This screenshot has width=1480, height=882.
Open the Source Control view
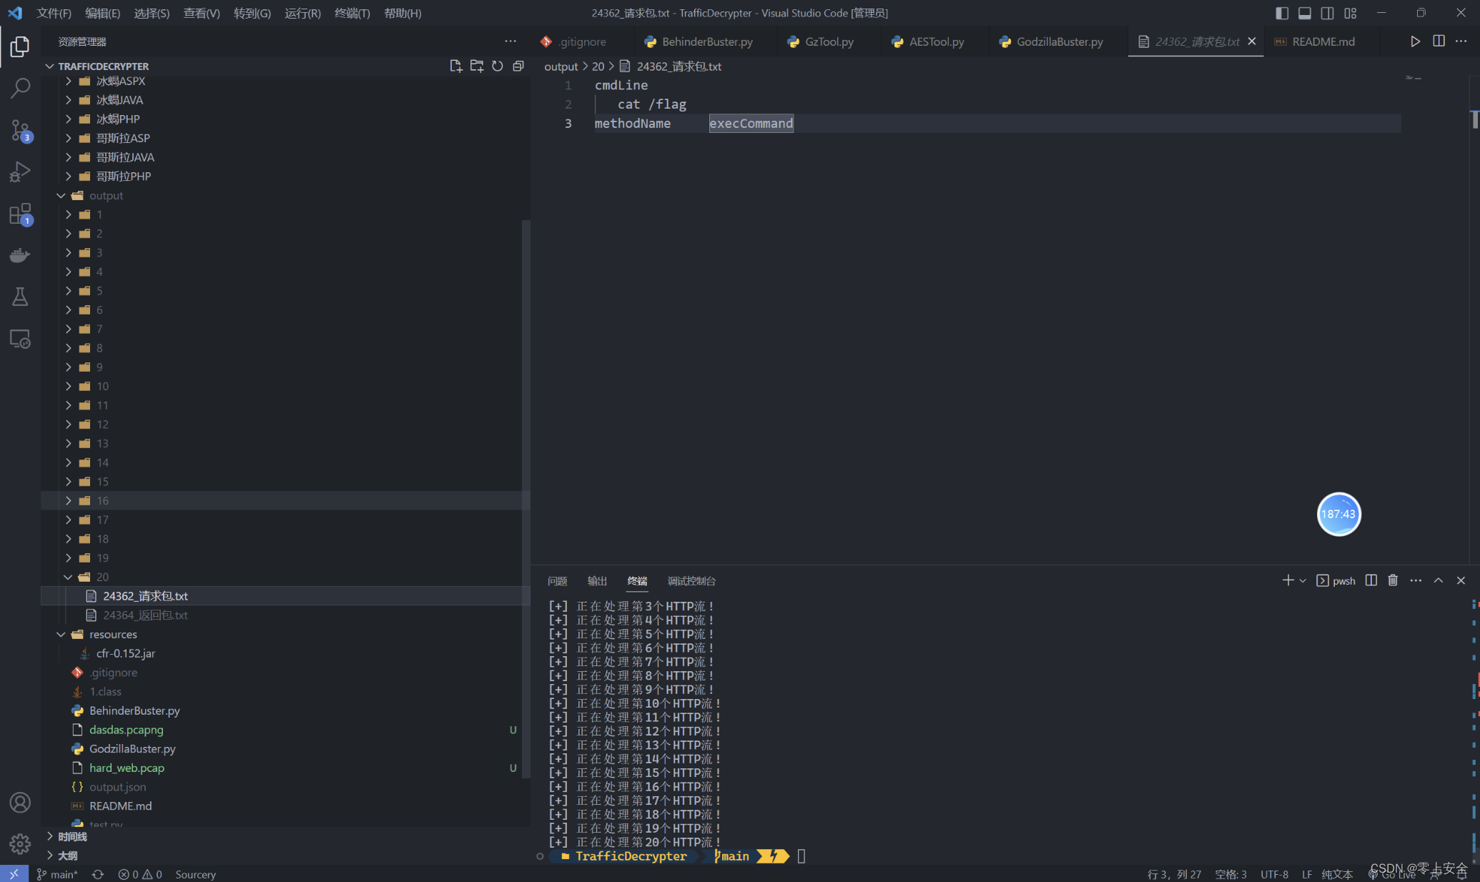[x=20, y=130]
